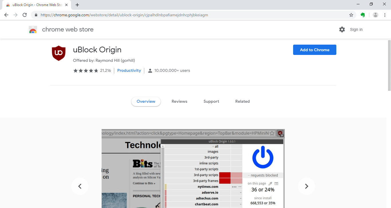Click the '10,000,000+ users' text
Image resolution: width=391 pixels, height=208 pixels.
(172, 71)
